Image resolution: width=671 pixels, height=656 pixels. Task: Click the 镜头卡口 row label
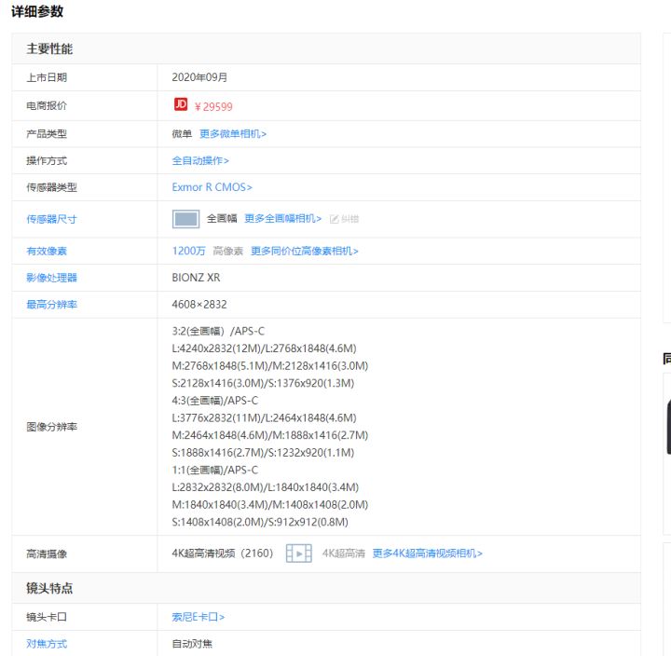[x=47, y=617]
